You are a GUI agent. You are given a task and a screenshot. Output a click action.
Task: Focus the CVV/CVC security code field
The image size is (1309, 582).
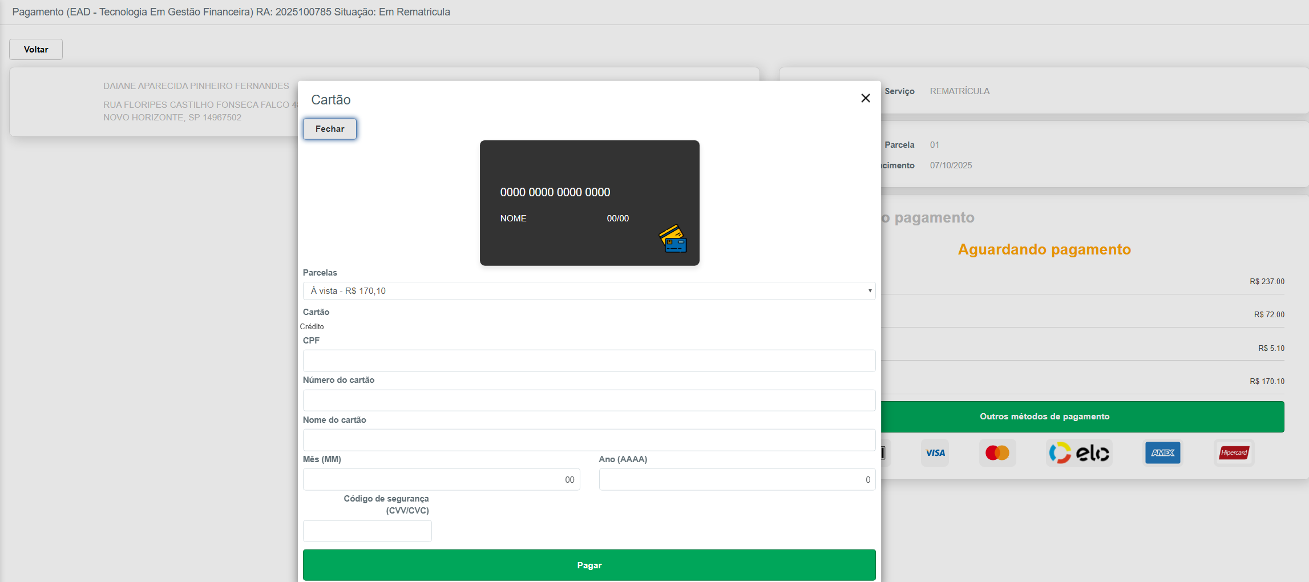367,531
